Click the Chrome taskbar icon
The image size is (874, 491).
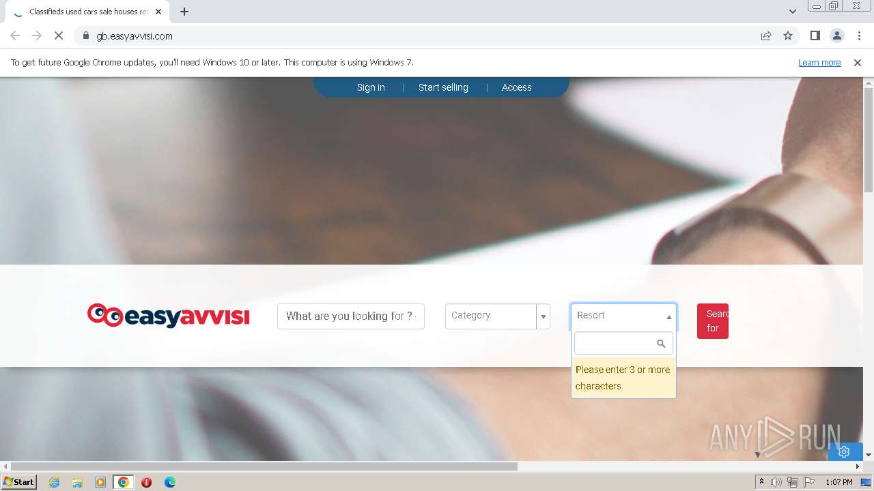pos(124,482)
